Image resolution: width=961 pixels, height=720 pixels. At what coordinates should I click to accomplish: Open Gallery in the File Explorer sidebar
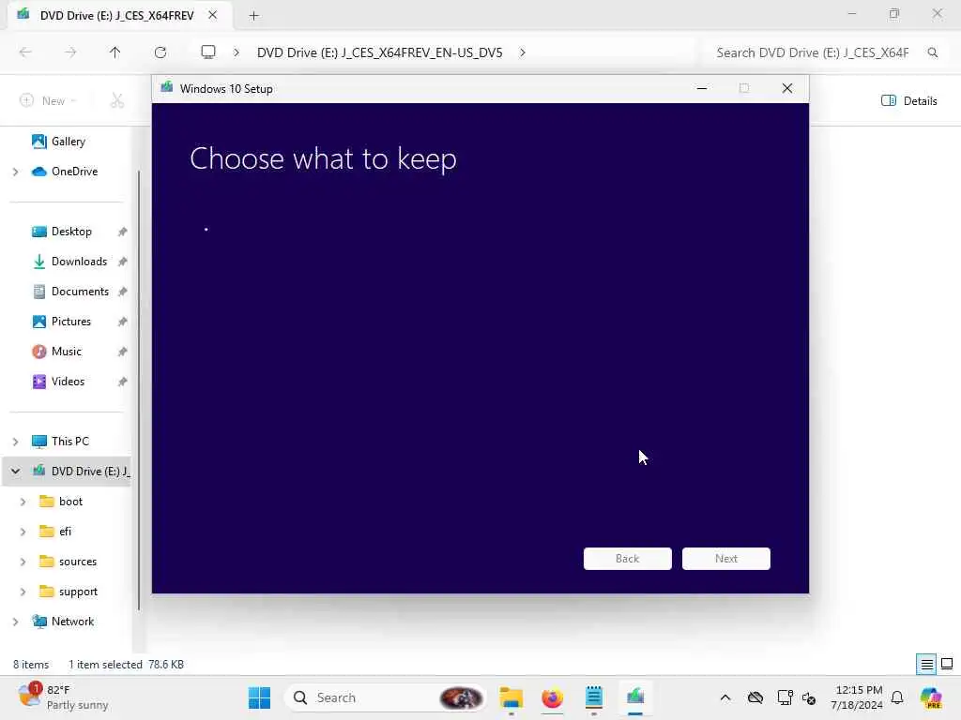[x=68, y=142]
